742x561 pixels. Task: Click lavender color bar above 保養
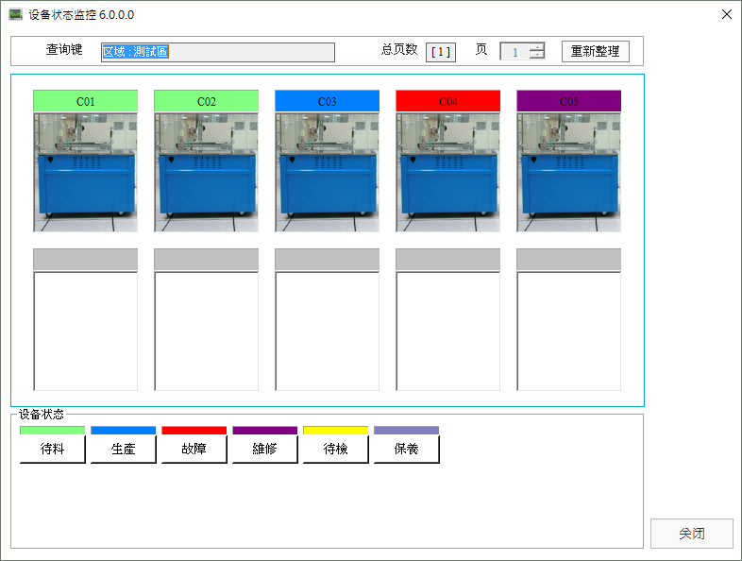click(x=407, y=431)
